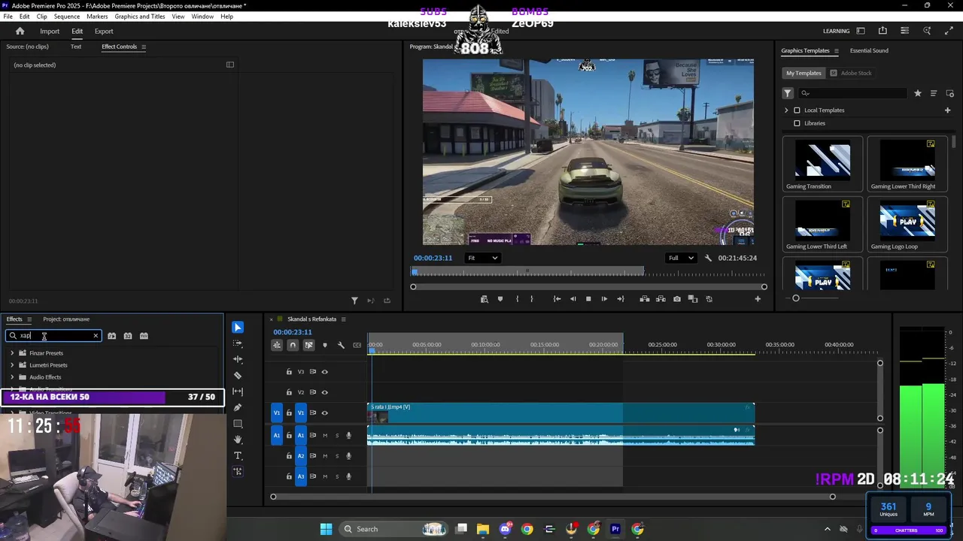963x541 pixels.
Task: Open timeline display settings wrench
Action: [x=341, y=345]
